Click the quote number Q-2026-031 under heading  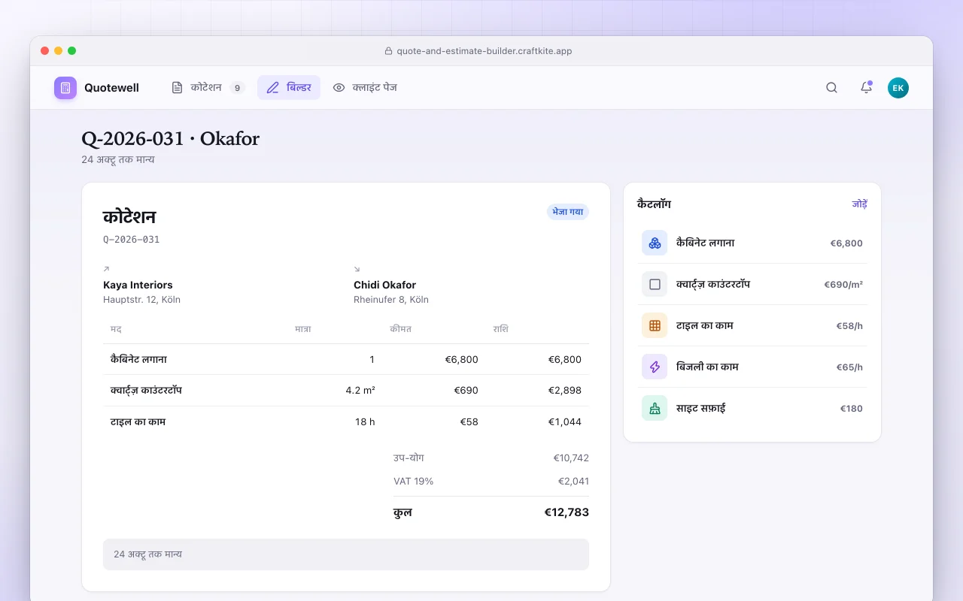[x=131, y=240]
